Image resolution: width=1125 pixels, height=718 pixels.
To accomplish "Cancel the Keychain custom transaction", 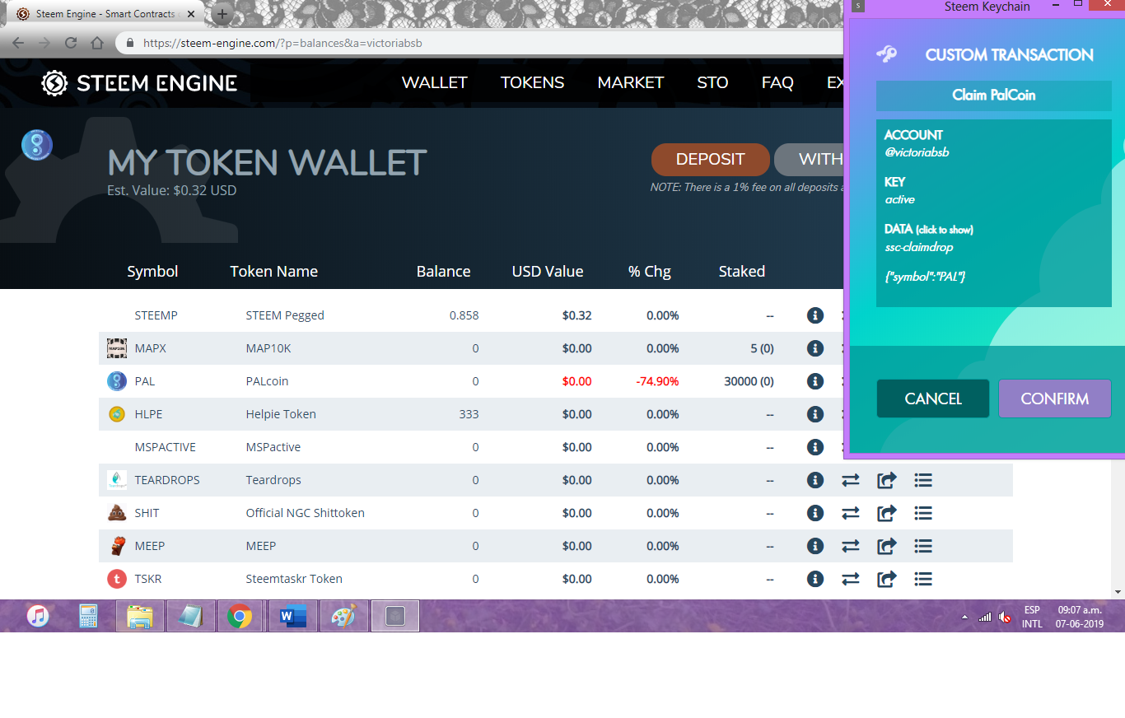I will [933, 399].
